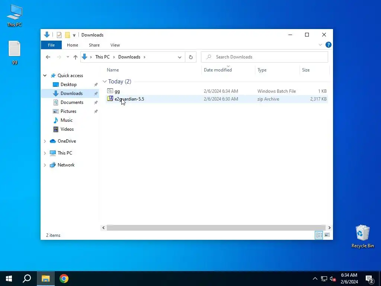Select the e2guardian-5.5 zip archive

[x=217, y=99]
